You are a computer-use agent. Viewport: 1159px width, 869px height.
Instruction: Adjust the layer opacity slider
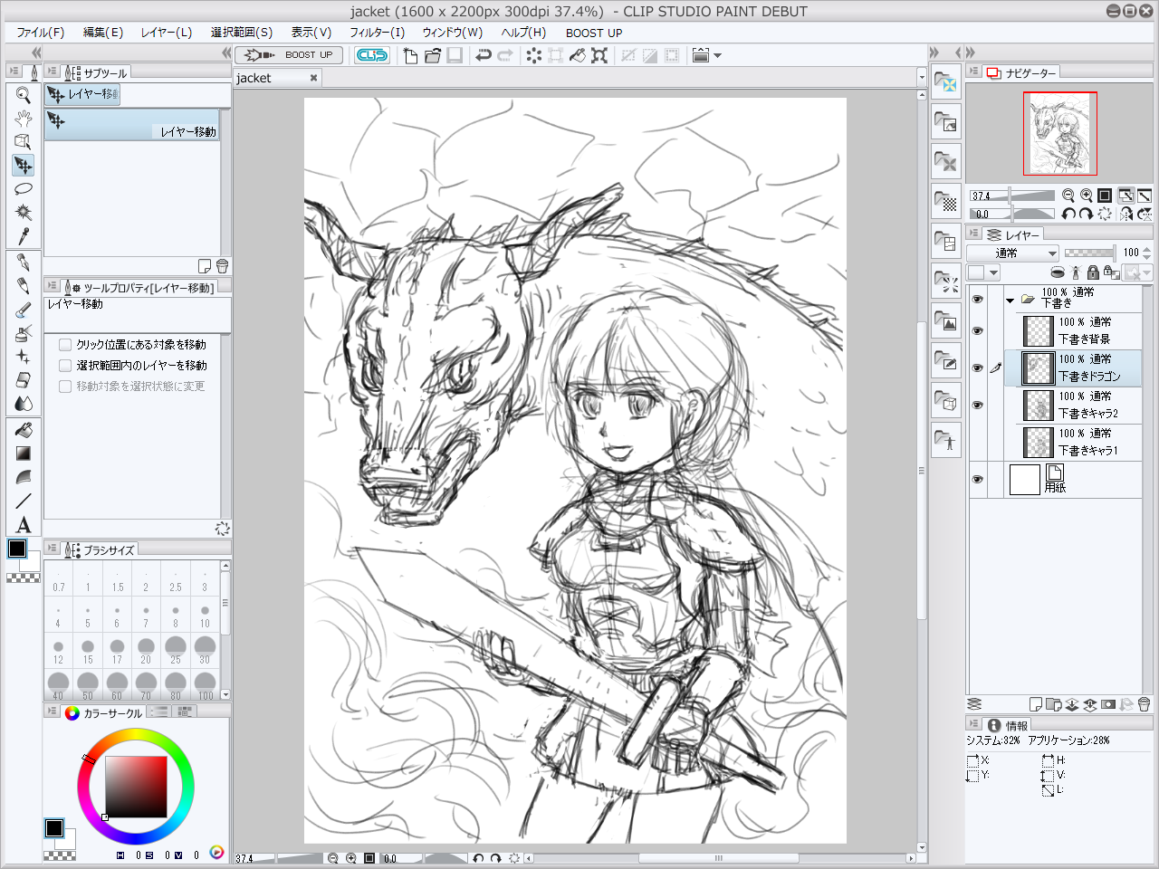pyautogui.click(x=1089, y=253)
